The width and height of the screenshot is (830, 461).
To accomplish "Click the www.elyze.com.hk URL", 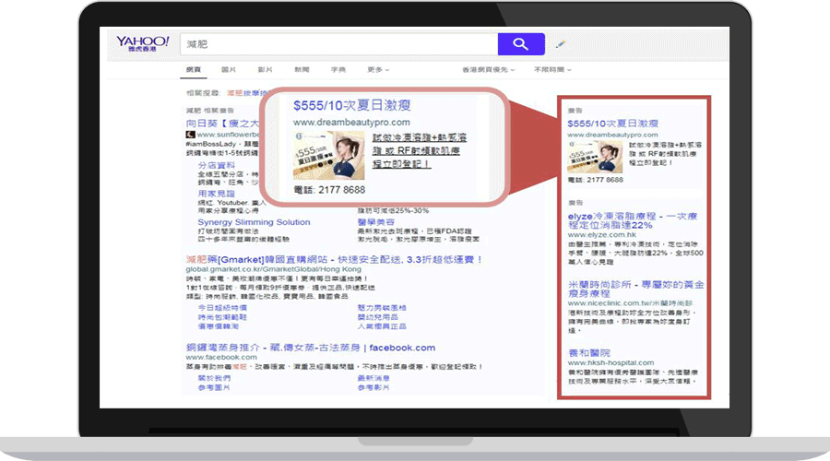I will pos(602,234).
